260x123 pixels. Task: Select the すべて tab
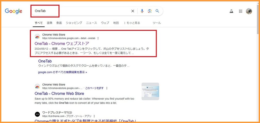point(39,23)
